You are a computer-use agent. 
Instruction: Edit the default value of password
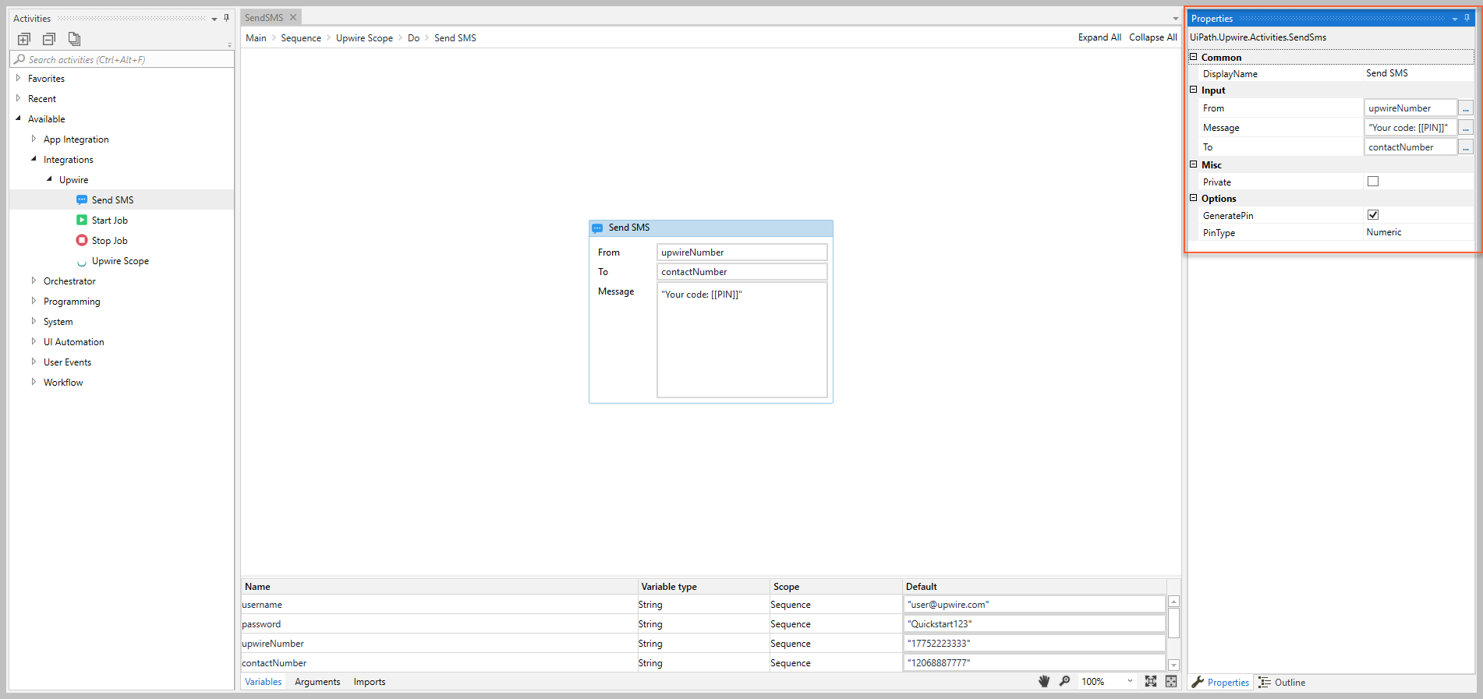pos(1033,623)
